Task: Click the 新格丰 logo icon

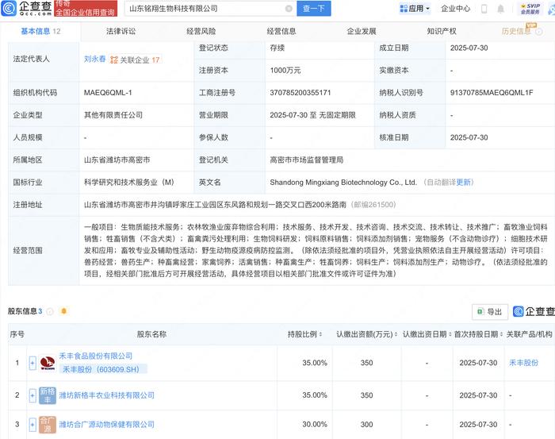Action: tap(48, 395)
